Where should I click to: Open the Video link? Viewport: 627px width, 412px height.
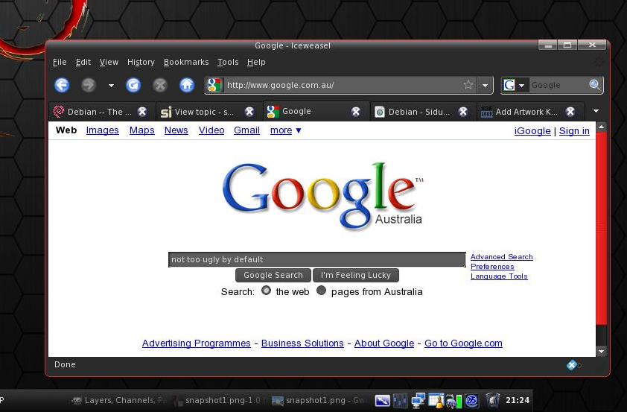click(211, 130)
